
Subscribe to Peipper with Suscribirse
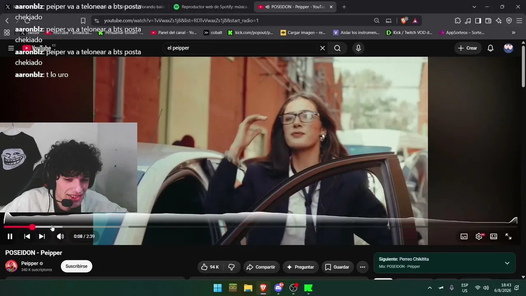pos(76,266)
